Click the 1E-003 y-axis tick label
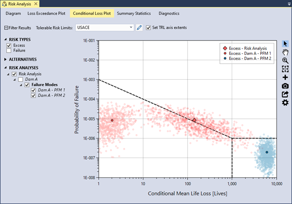 (x=89, y=80)
